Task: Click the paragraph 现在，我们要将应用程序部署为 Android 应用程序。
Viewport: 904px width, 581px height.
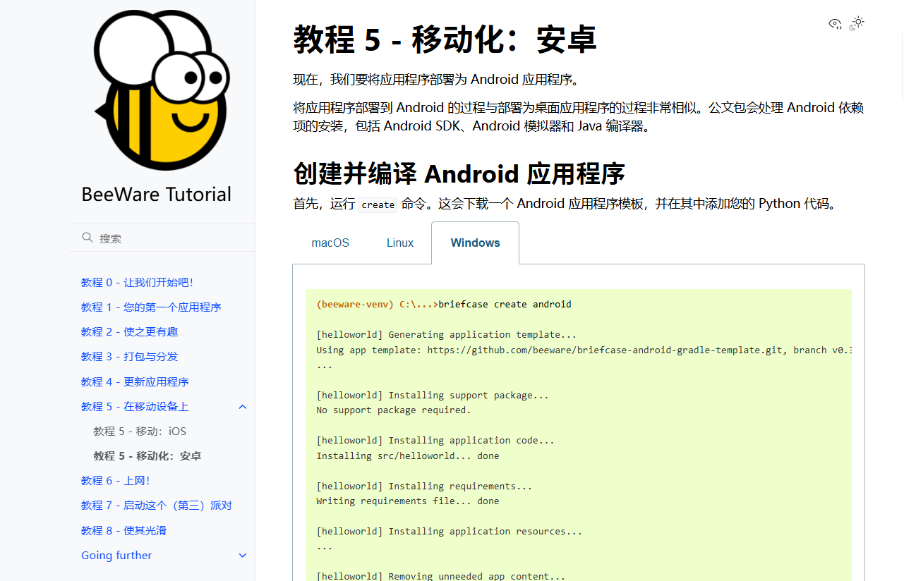Action: pos(437,79)
